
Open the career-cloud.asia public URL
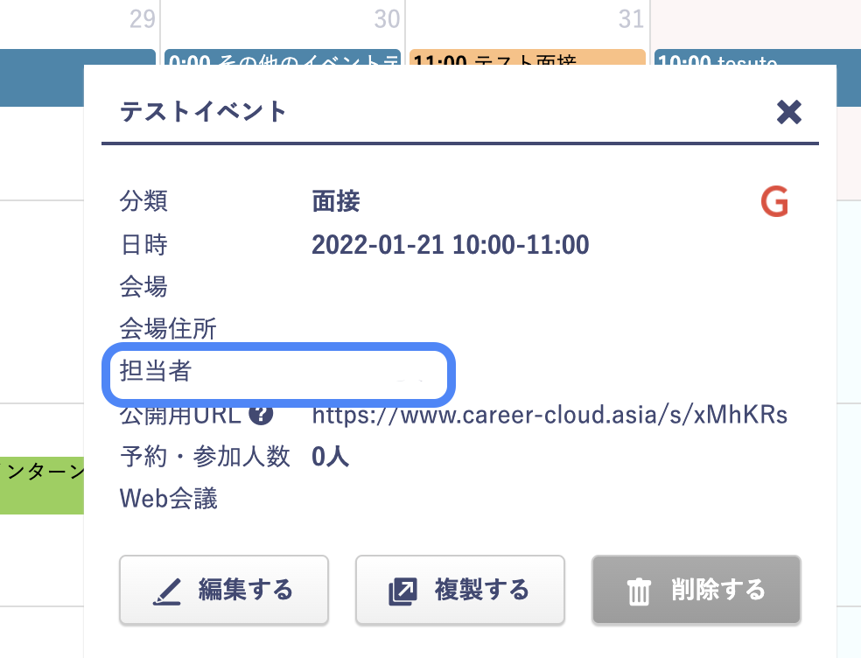(x=549, y=414)
